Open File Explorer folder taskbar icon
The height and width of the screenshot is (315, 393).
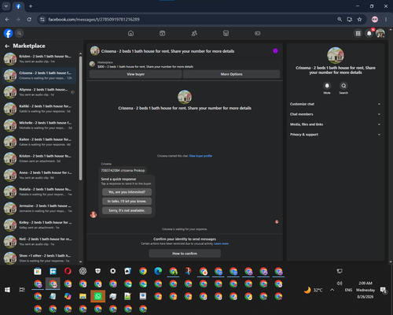83,296
